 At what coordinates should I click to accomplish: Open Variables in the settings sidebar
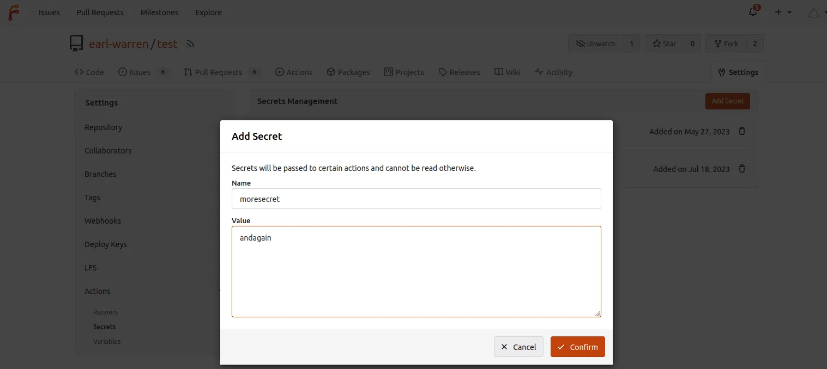pos(107,341)
